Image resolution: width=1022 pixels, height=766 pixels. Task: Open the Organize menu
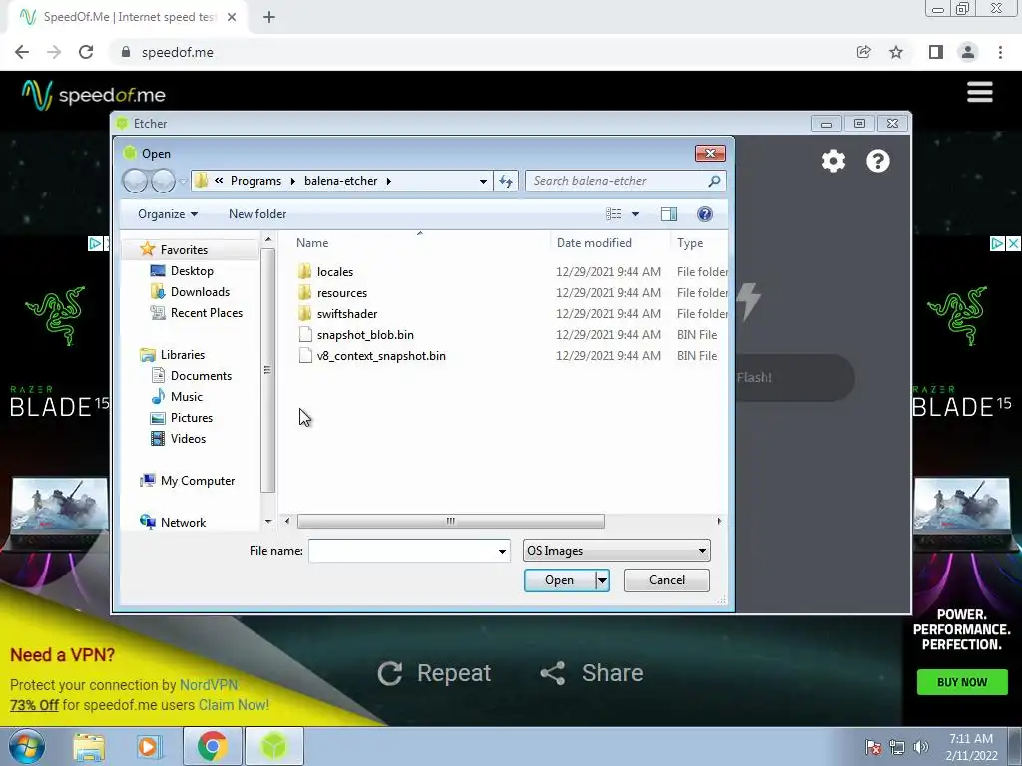click(168, 214)
